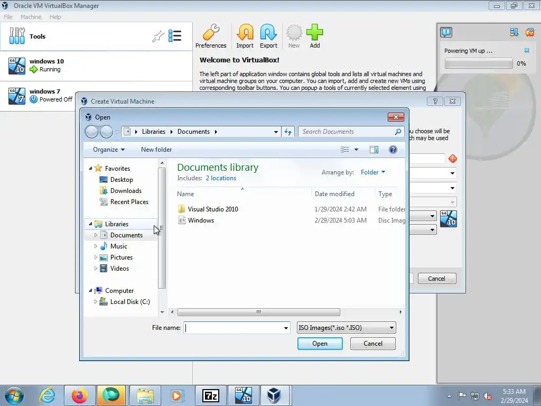541x406 pixels.
Task: Open the Help menu
Action: [55, 16]
